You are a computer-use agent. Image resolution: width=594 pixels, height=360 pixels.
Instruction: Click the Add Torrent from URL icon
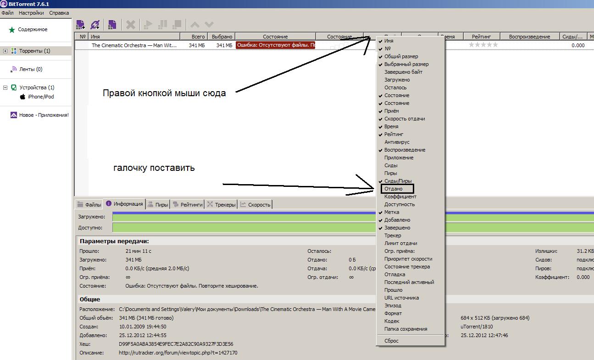point(95,24)
